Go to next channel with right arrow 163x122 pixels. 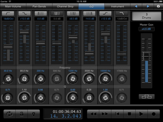tap(148, 6)
